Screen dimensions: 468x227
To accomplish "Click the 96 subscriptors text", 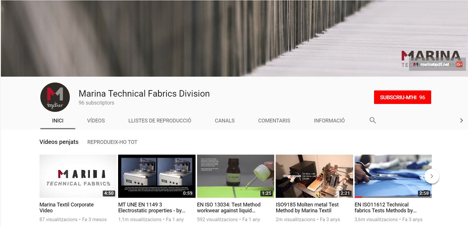I will pyautogui.click(x=96, y=103).
